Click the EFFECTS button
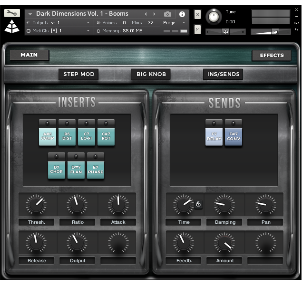This screenshot has width=302, height=285. [x=272, y=55]
